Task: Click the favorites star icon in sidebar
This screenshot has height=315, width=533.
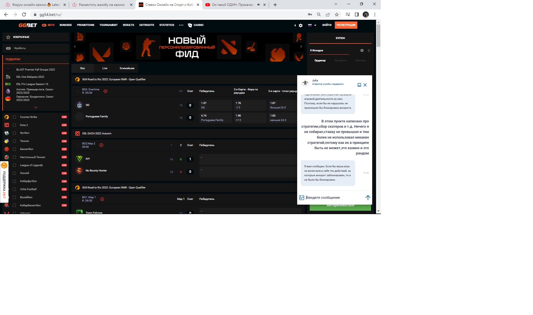Action: [8, 37]
